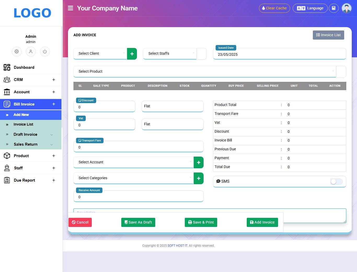Expand the Due Report menu plus
357x272 pixels.
(x=54, y=180)
